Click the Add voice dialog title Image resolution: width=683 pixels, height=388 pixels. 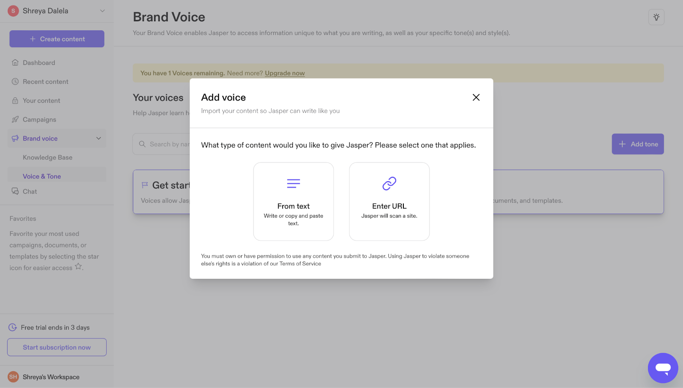(x=223, y=97)
